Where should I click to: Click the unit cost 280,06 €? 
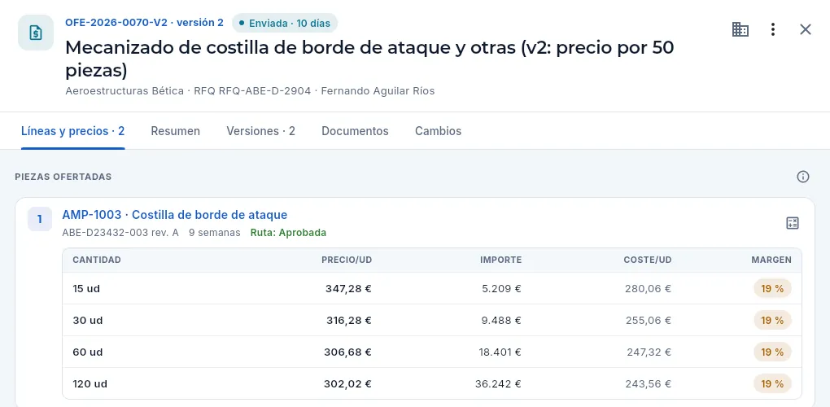[x=648, y=289]
